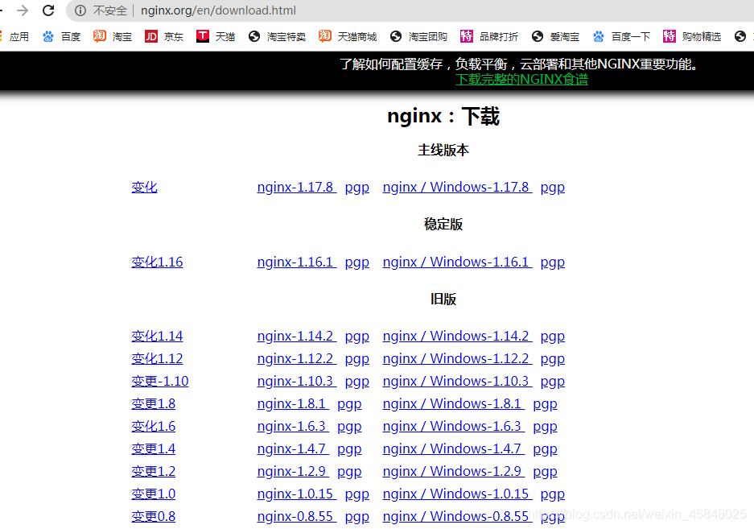Download nginx-1.16.1 stable source
Viewport: 754px width, 529px height.
click(x=296, y=262)
